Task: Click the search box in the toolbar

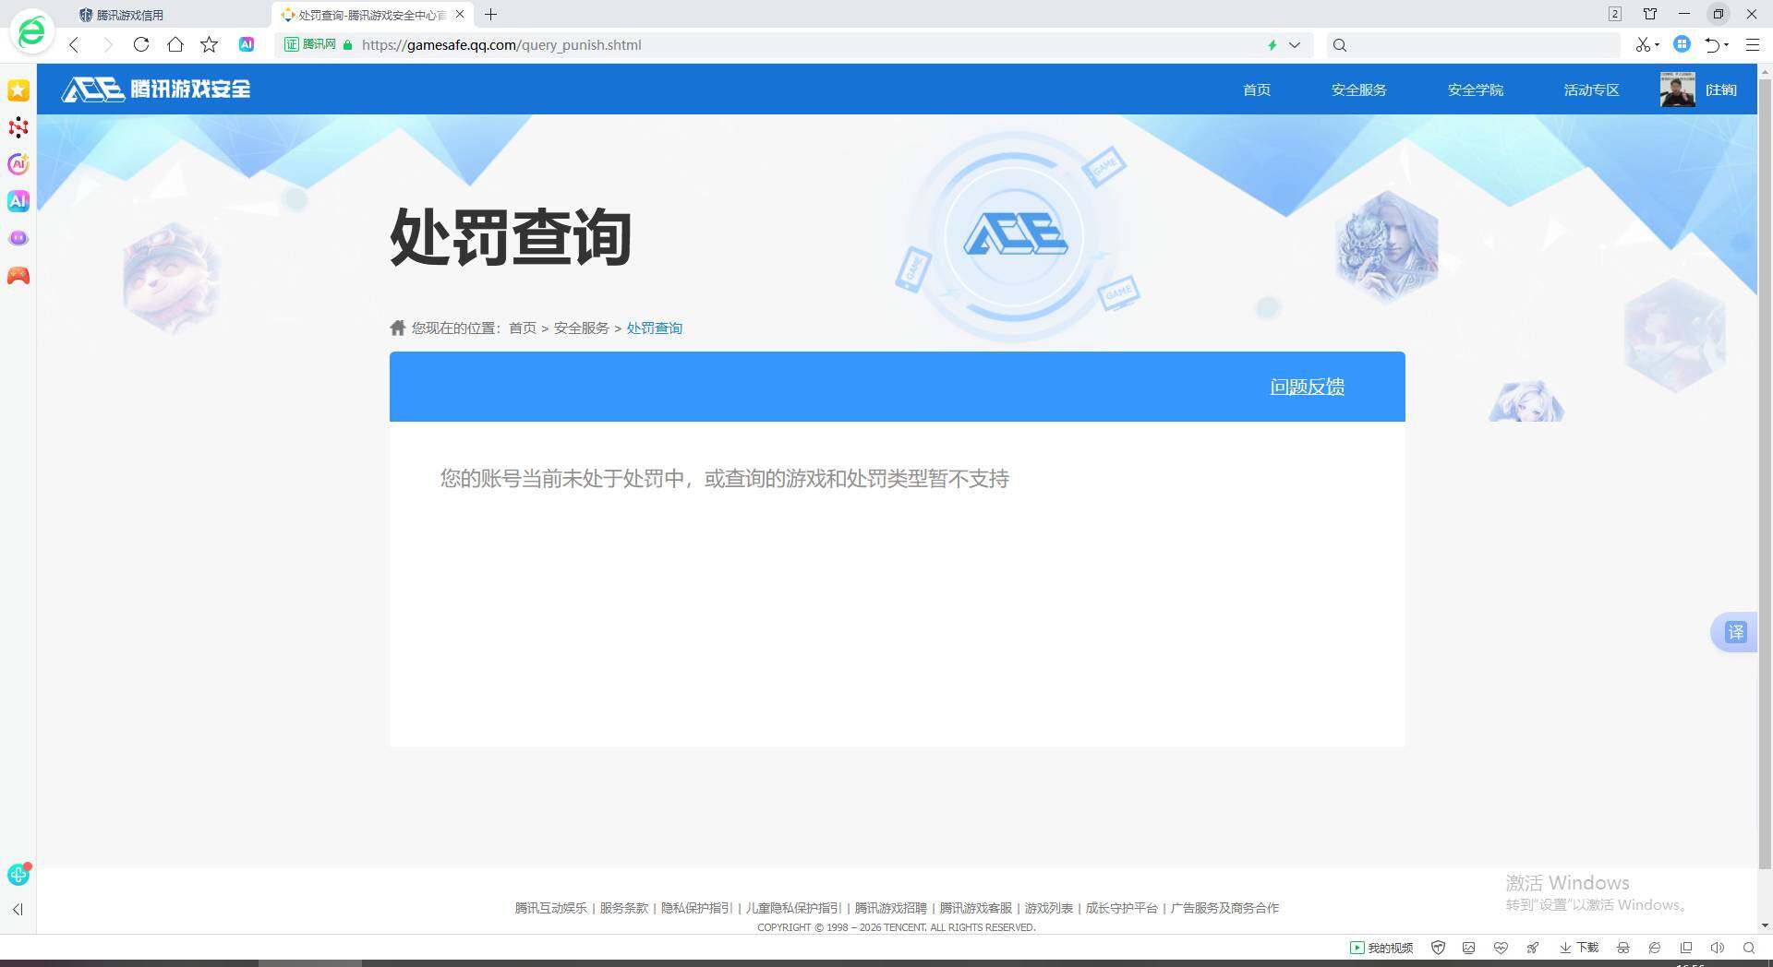Action: click(x=1473, y=44)
